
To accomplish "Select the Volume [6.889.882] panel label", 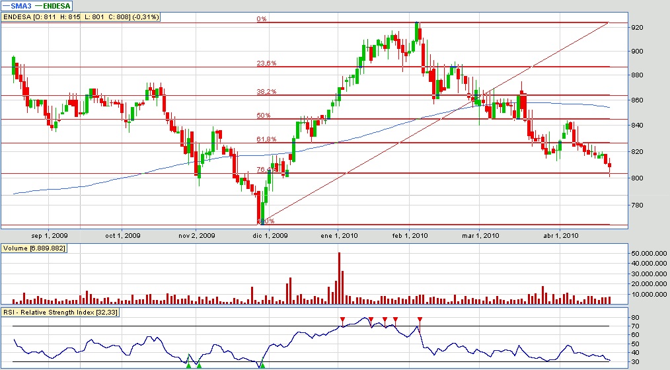I will [x=34, y=248].
